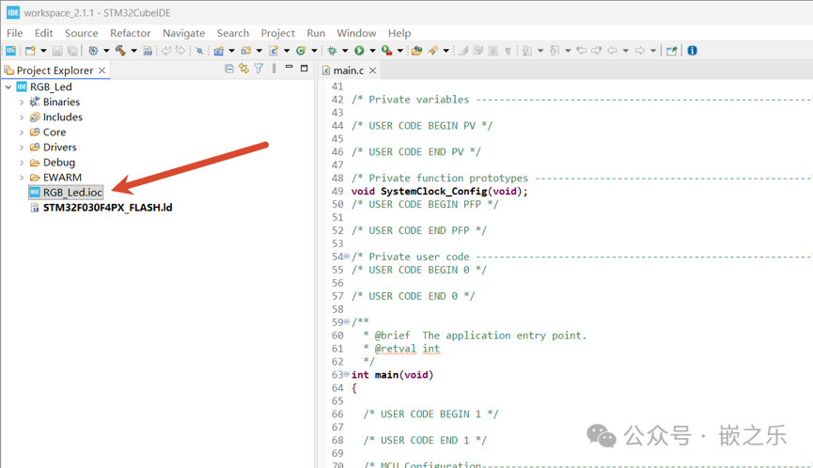This screenshot has width=813, height=468.
Task: Open Project Explorer view menu dots
Action: [274, 69]
